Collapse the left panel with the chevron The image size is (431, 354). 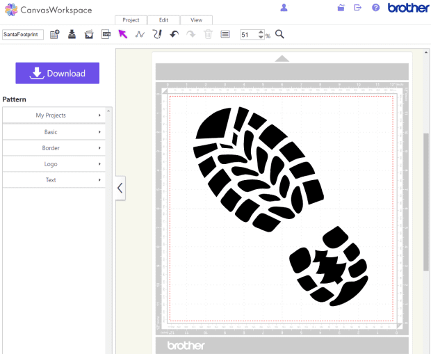pyautogui.click(x=120, y=188)
